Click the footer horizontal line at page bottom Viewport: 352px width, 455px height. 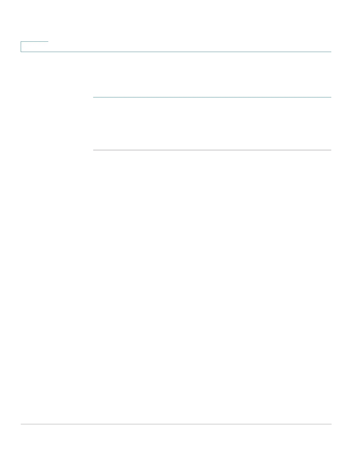click(x=176, y=424)
